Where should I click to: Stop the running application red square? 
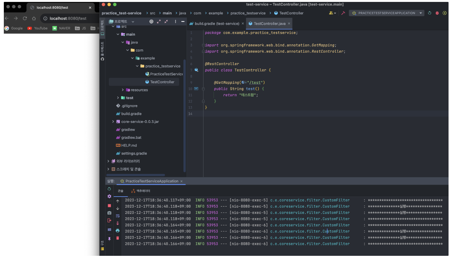[x=109, y=206]
